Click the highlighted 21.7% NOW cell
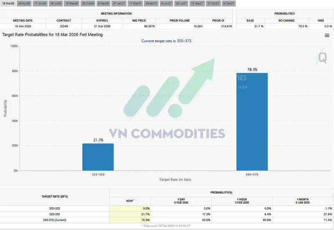 tap(130, 214)
